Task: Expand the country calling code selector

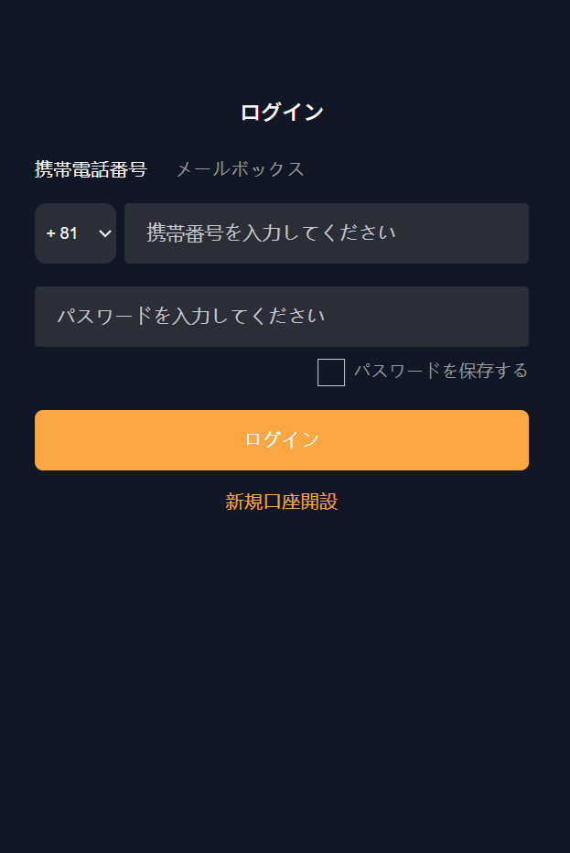Action: point(75,233)
